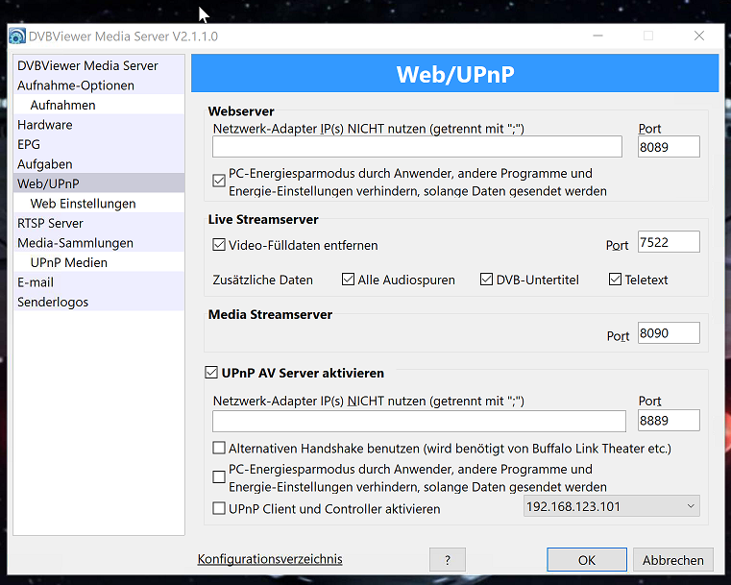This screenshot has width=731, height=585.
Task: Click the Web/UPnP blue header
Action: 455,73
